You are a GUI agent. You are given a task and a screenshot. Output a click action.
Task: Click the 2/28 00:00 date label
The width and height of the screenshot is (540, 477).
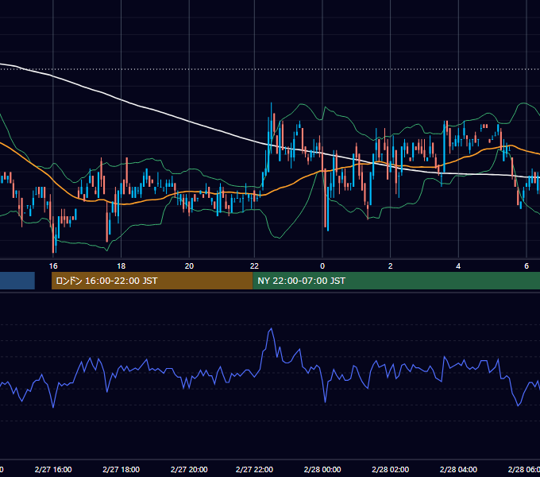322,469
